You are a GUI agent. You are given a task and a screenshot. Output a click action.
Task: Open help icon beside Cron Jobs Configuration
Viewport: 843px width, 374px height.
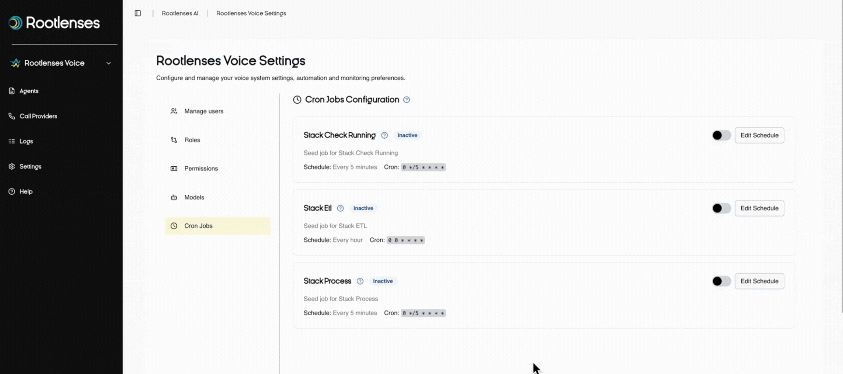[406, 100]
